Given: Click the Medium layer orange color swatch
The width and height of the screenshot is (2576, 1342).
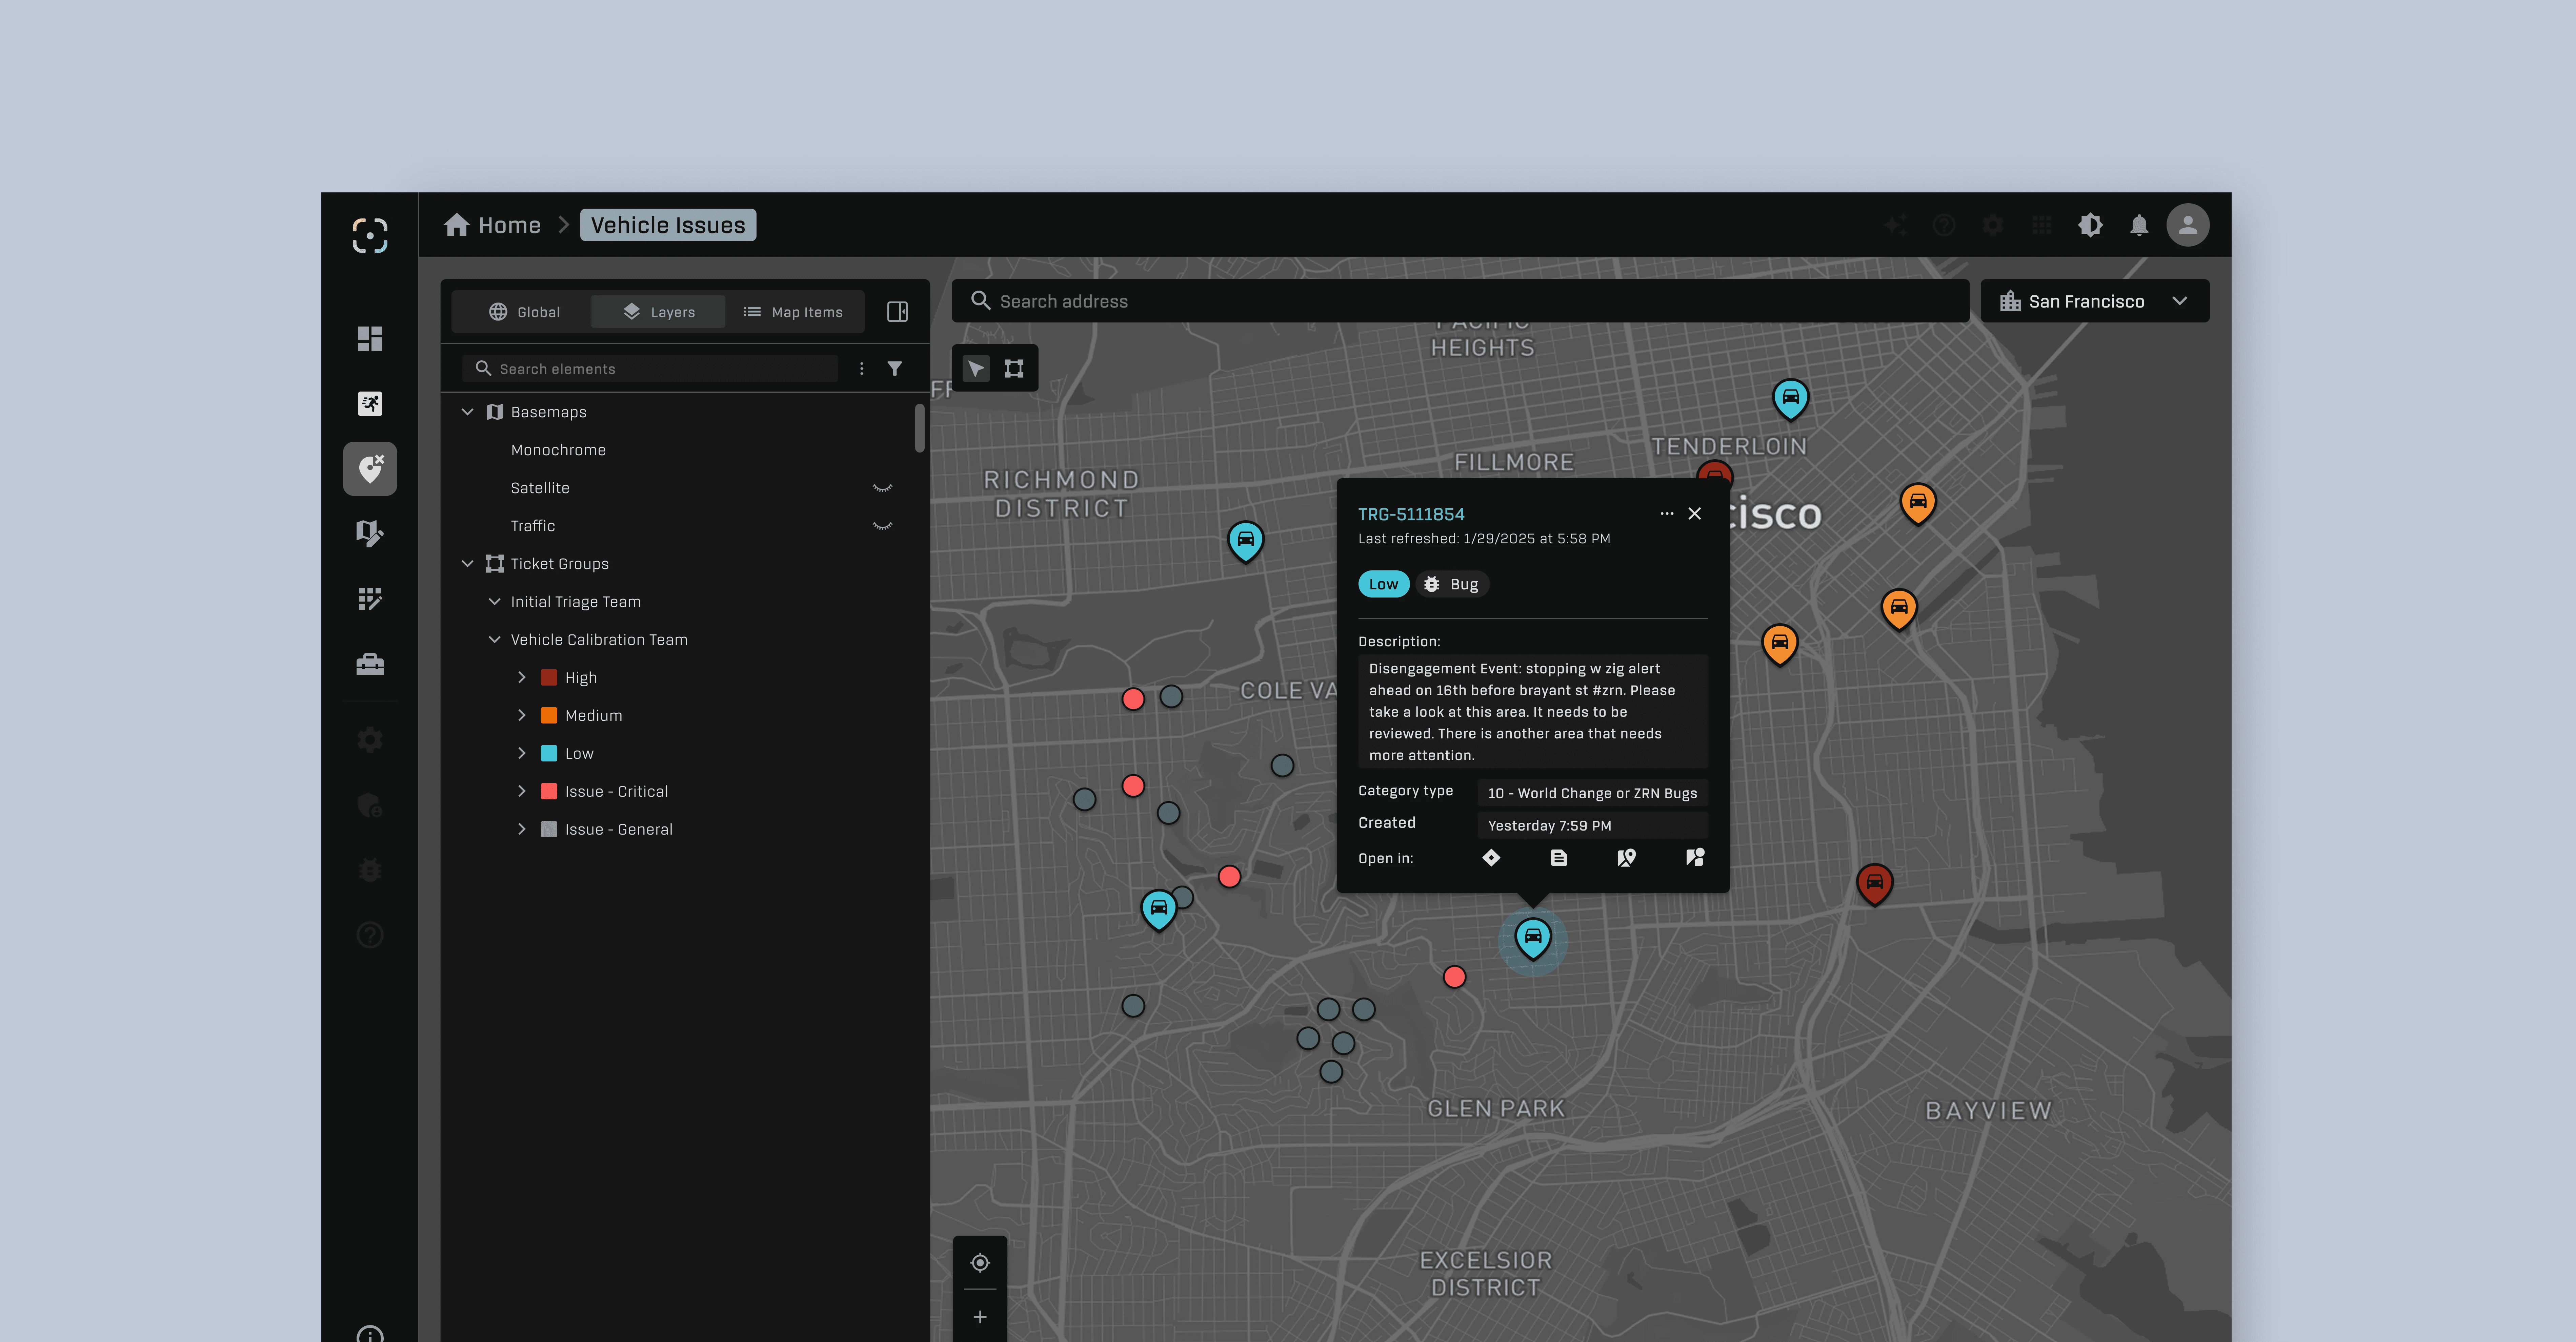Looking at the screenshot, I should click(549, 715).
